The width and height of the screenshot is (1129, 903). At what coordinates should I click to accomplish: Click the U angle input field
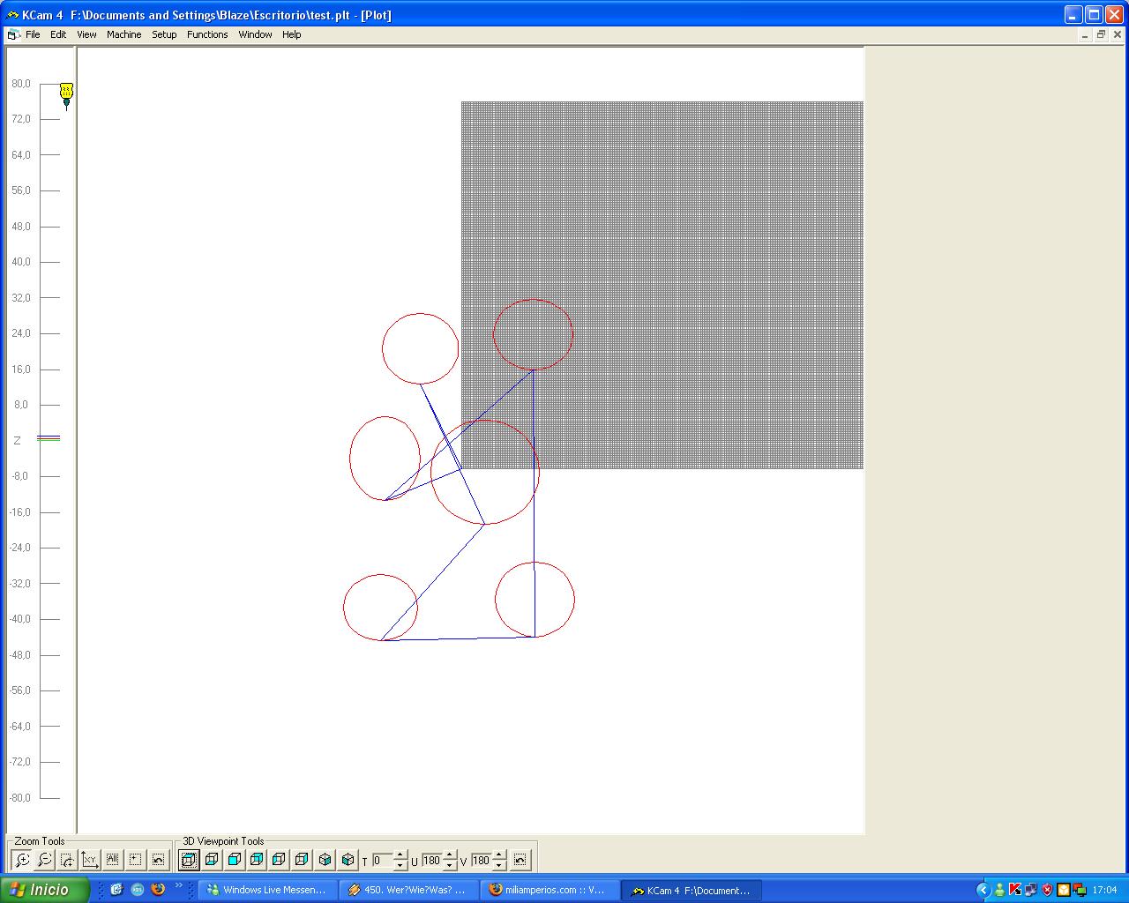pyautogui.click(x=431, y=861)
